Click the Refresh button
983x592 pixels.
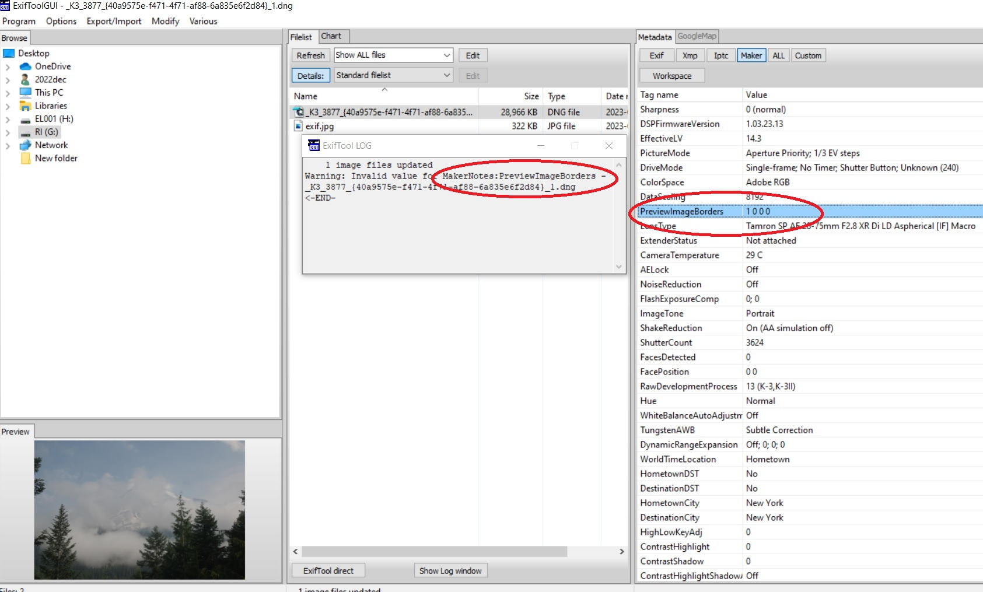click(x=310, y=55)
